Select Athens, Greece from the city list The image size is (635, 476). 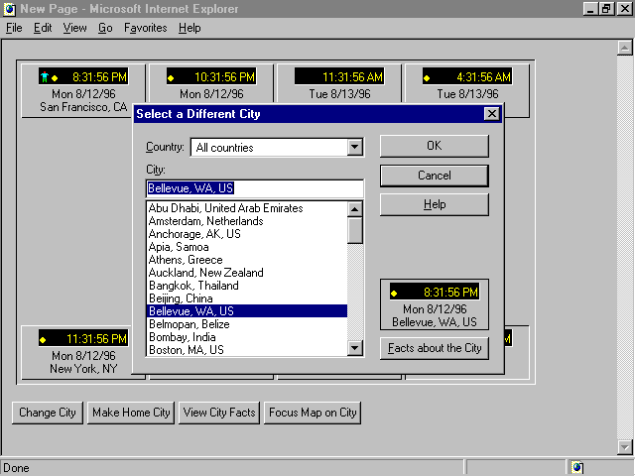[186, 260]
